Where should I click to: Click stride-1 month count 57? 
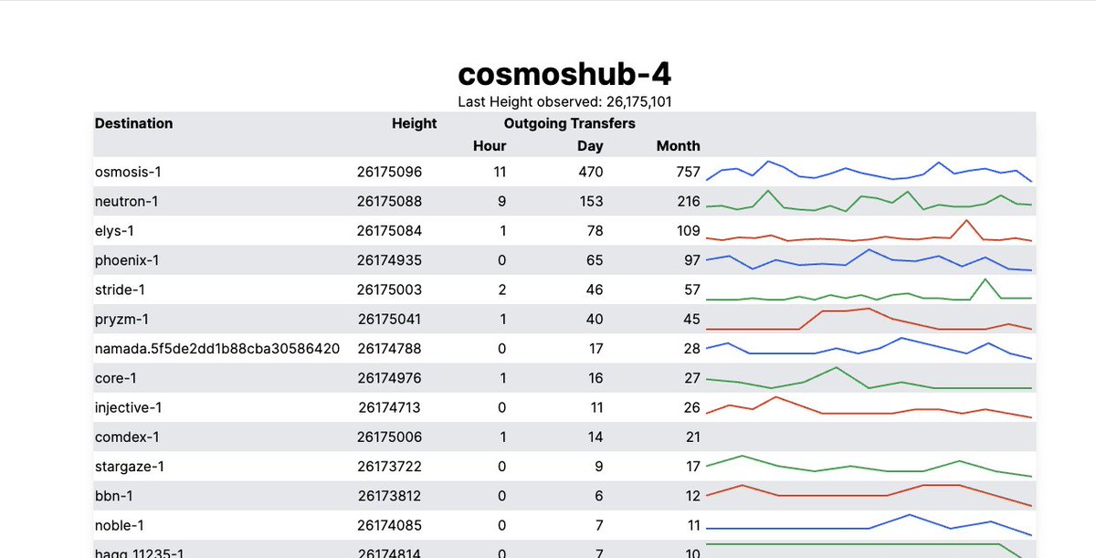pyautogui.click(x=691, y=290)
